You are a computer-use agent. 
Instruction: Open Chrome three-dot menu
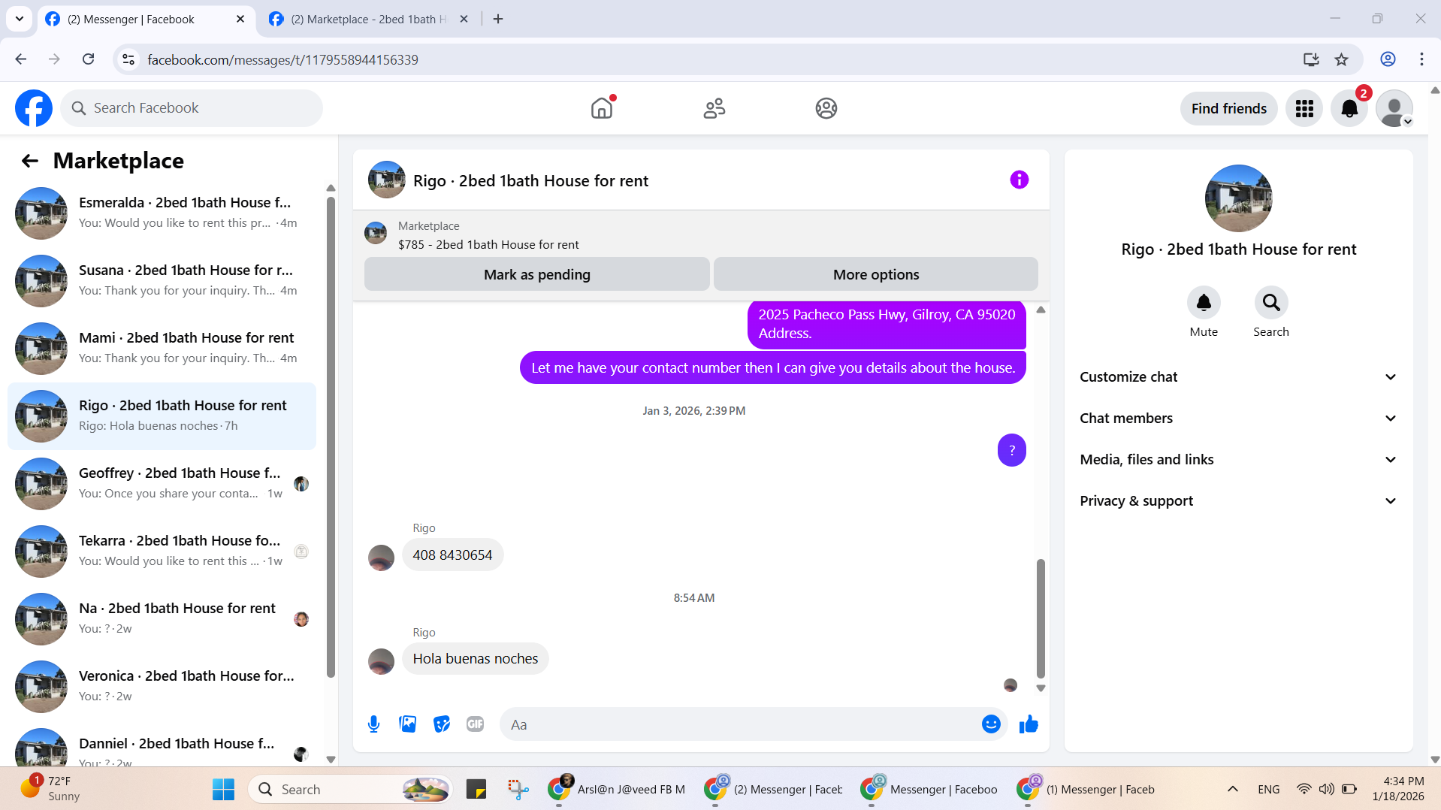(1421, 59)
